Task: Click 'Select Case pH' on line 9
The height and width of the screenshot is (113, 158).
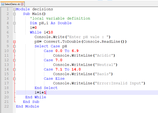Action: point(51,46)
